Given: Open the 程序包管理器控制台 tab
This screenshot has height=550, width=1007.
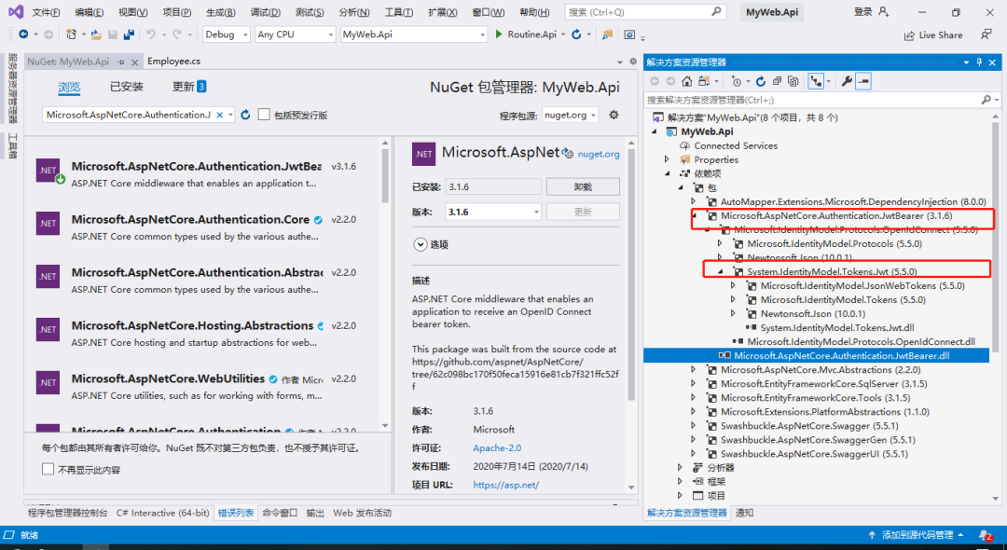Looking at the screenshot, I should (67, 513).
